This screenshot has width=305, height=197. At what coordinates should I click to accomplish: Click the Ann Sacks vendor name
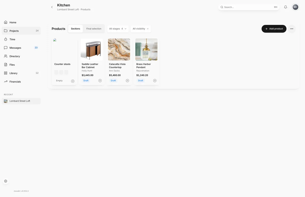114,71
